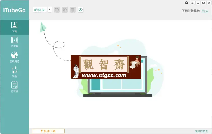Screen dimensions: 212x134
Task: Open the 在线浏览 online browsing tab
Action: coord(15,57)
